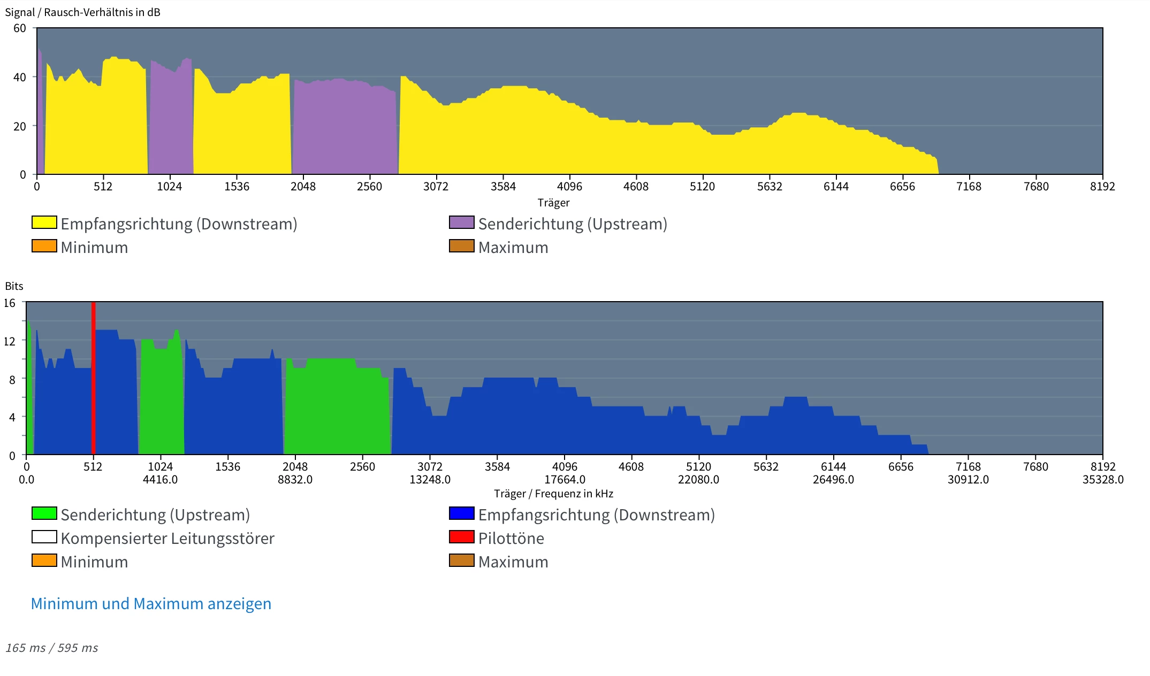
Task: Click blue Empfangsrichtung swatch in Bits legend
Action: coord(462,513)
